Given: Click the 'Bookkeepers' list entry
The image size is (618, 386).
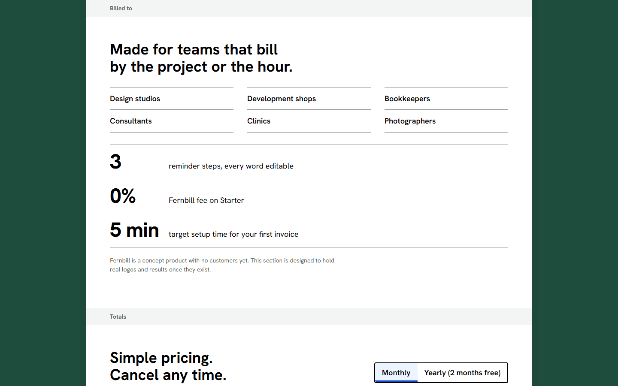Looking at the screenshot, I should pos(446,99).
